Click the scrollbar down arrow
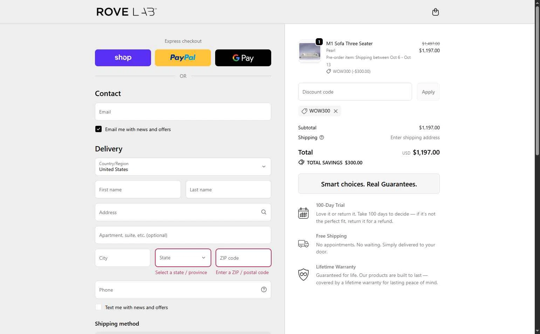Image resolution: width=540 pixels, height=334 pixels. click(x=537, y=331)
